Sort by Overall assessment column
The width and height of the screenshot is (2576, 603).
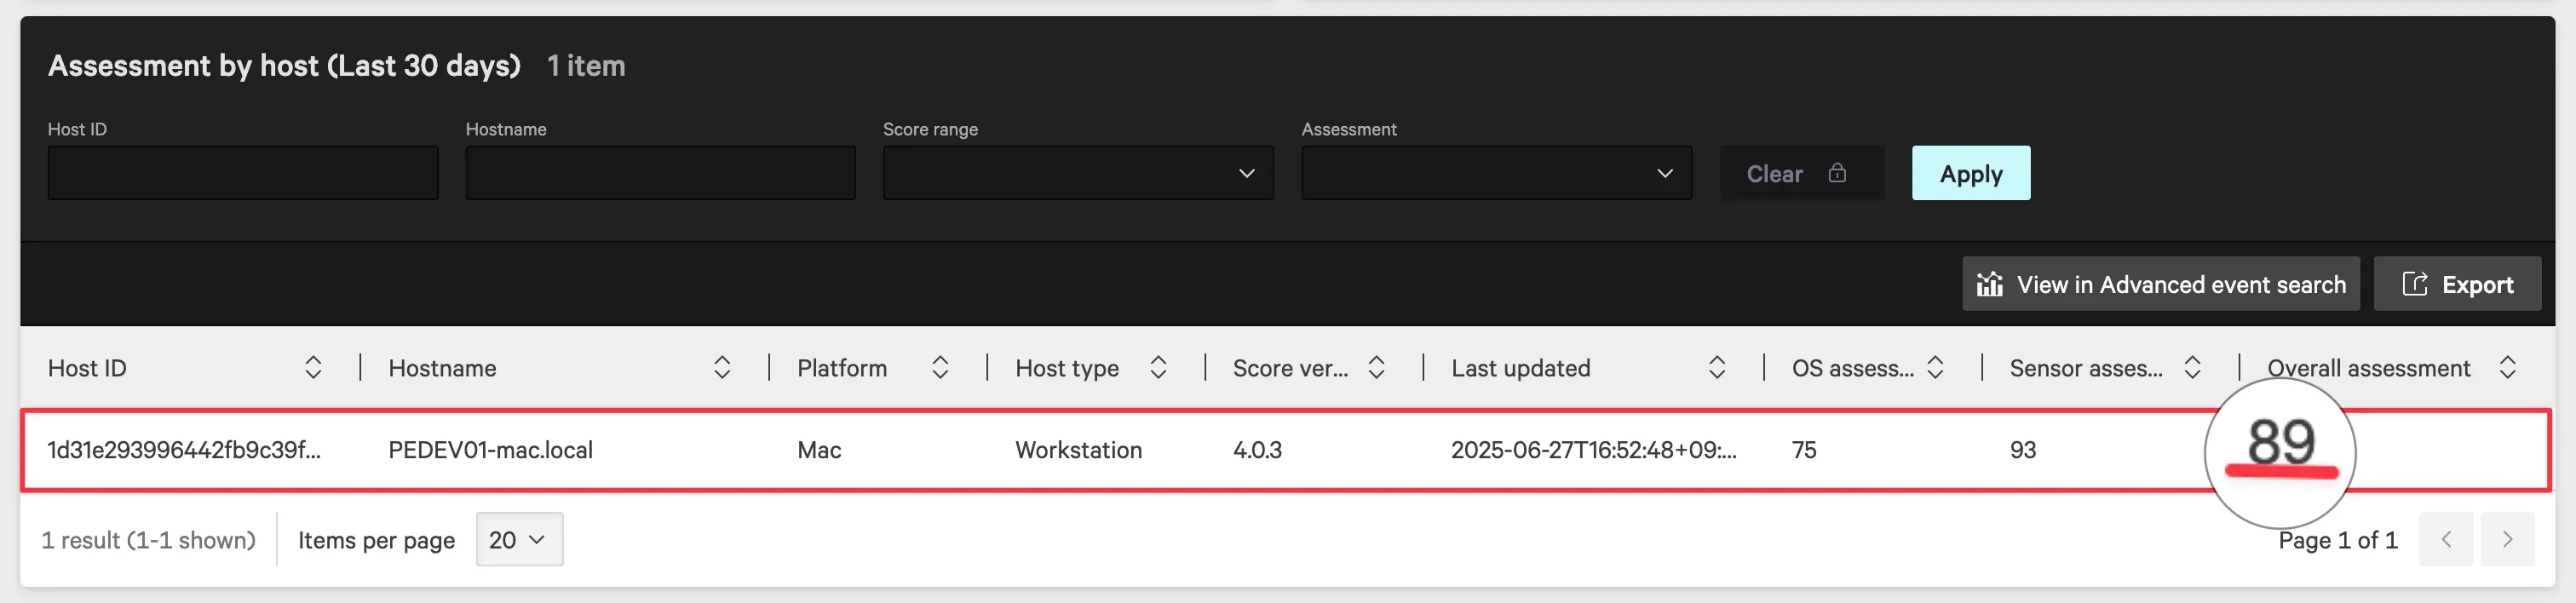pyautogui.click(x=2506, y=368)
